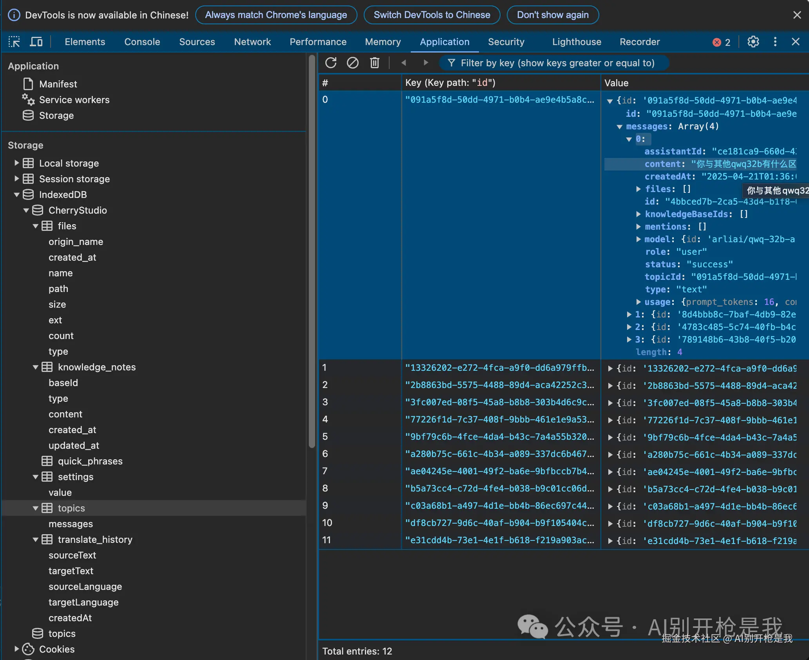Image resolution: width=809 pixels, height=660 pixels.
Task: Click Don't show again button
Action: (552, 15)
